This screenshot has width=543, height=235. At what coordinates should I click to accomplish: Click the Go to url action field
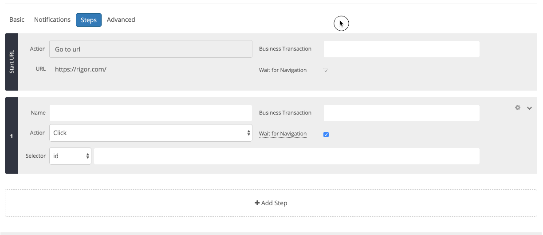pyautogui.click(x=151, y=49)
